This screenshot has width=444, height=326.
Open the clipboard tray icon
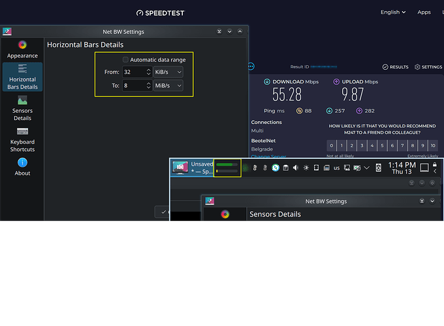tap(286, 168)
